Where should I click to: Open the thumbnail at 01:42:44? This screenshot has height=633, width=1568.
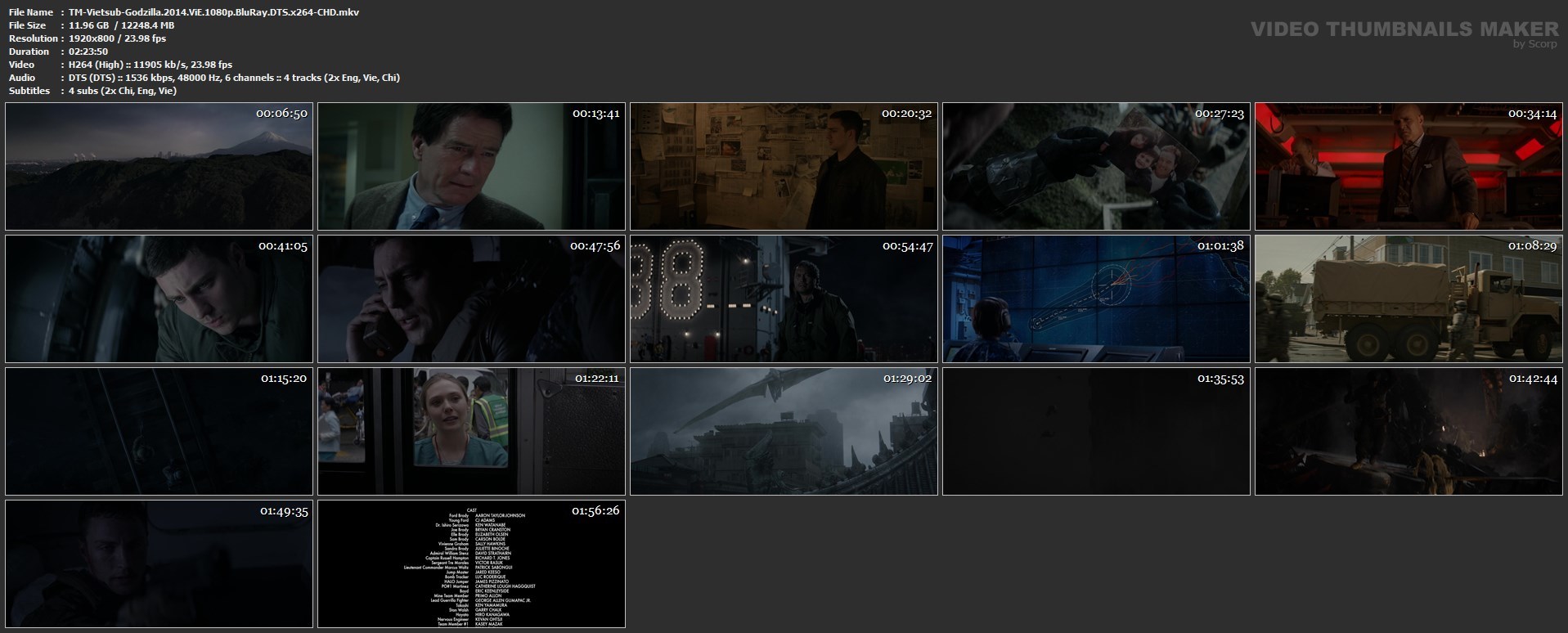click(1409, 431)
